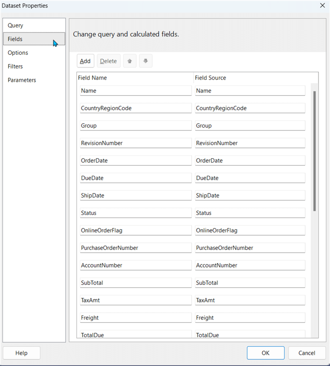Click the move field down arrow icon
Viewport: 330px width, 366px height.
click(x=146, y=61)
